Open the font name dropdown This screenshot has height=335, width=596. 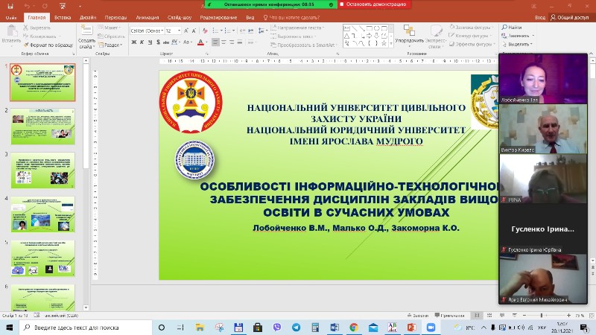pyautogui.click(x=146, y=31)
